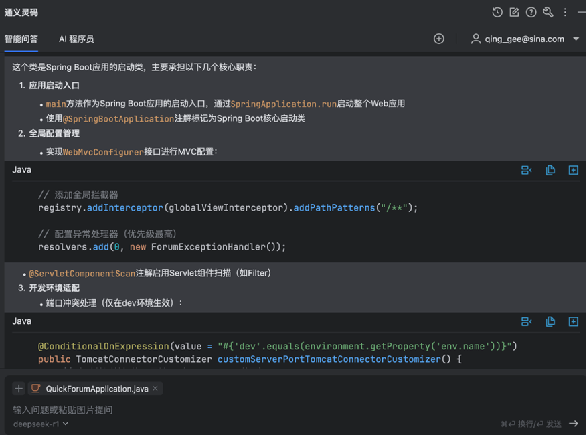Copy the first Java code block
This screenshot has width=587, height=435.
550,171
